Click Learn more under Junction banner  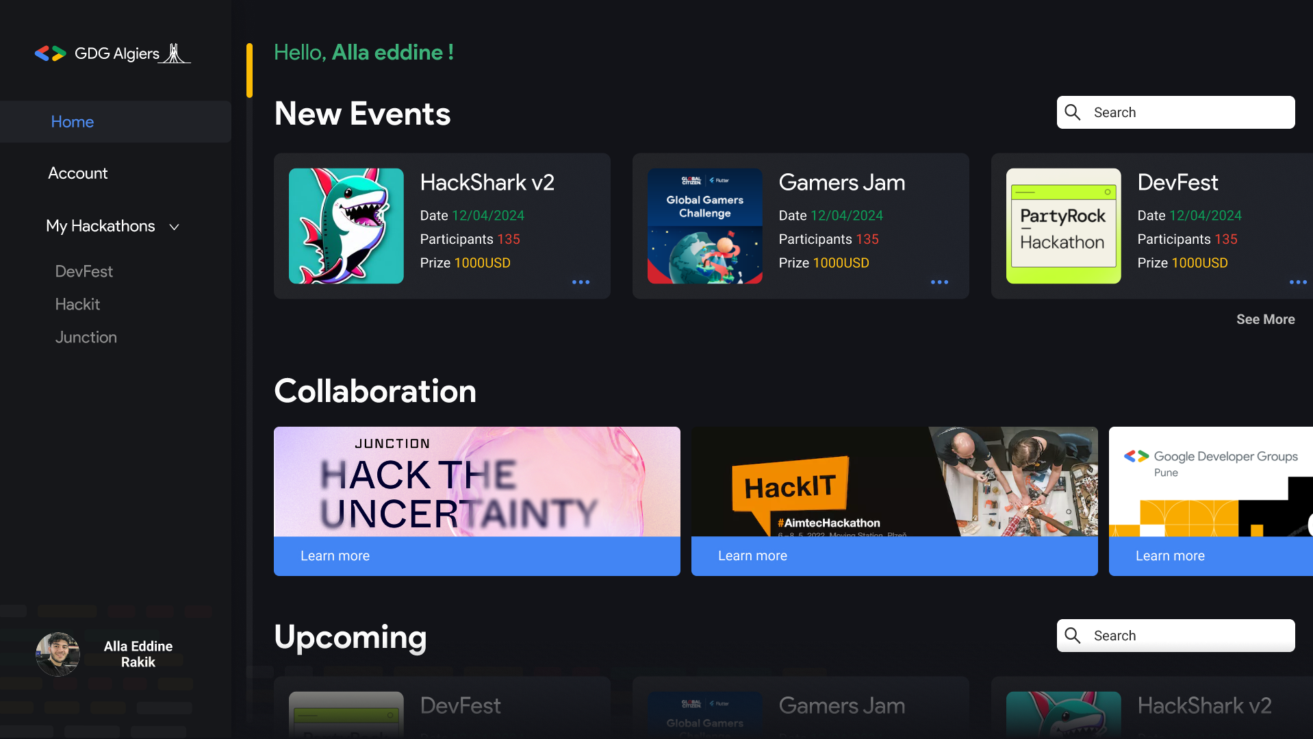335,556
